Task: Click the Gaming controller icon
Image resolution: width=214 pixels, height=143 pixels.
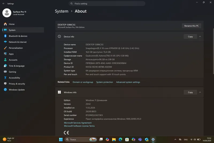Action: (x=5, y=72)
